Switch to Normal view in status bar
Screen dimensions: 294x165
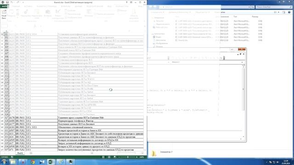pyautogui.click(x=103, y=157)
